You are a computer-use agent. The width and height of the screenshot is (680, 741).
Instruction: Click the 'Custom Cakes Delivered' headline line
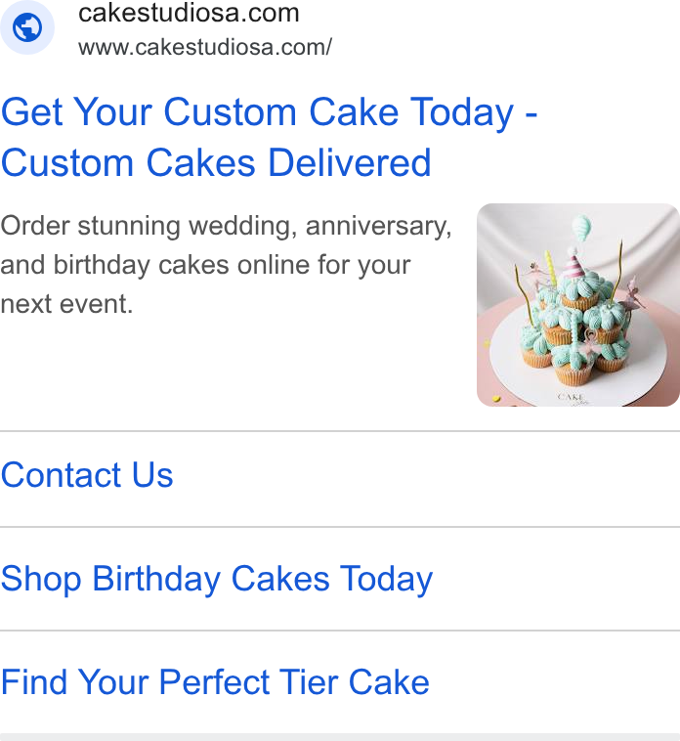tap(216, 162)
